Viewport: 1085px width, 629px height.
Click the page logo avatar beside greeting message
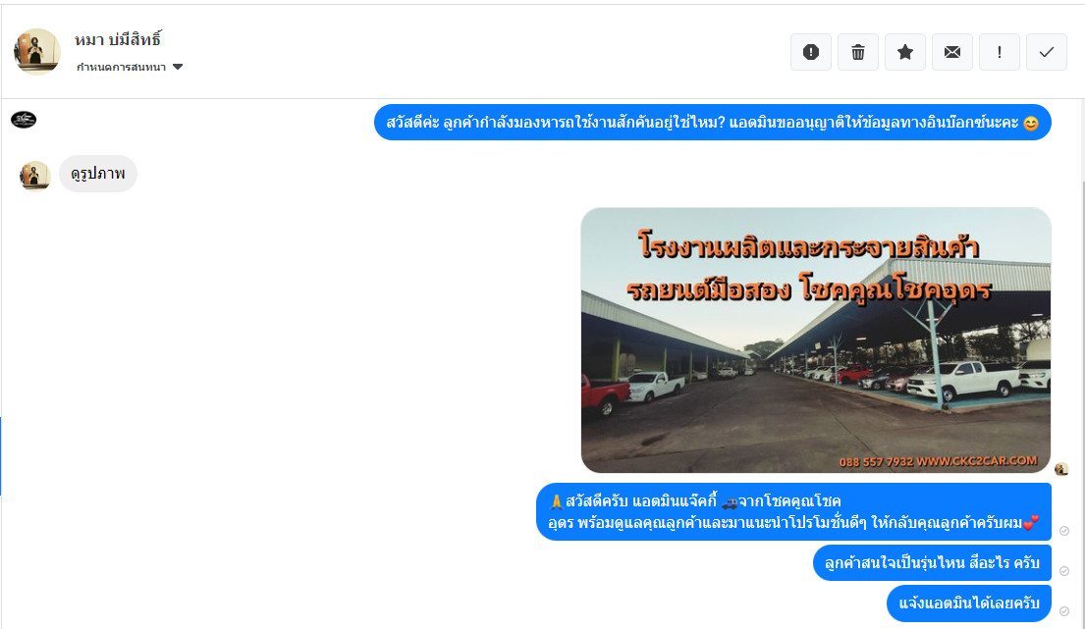(24, 120)
